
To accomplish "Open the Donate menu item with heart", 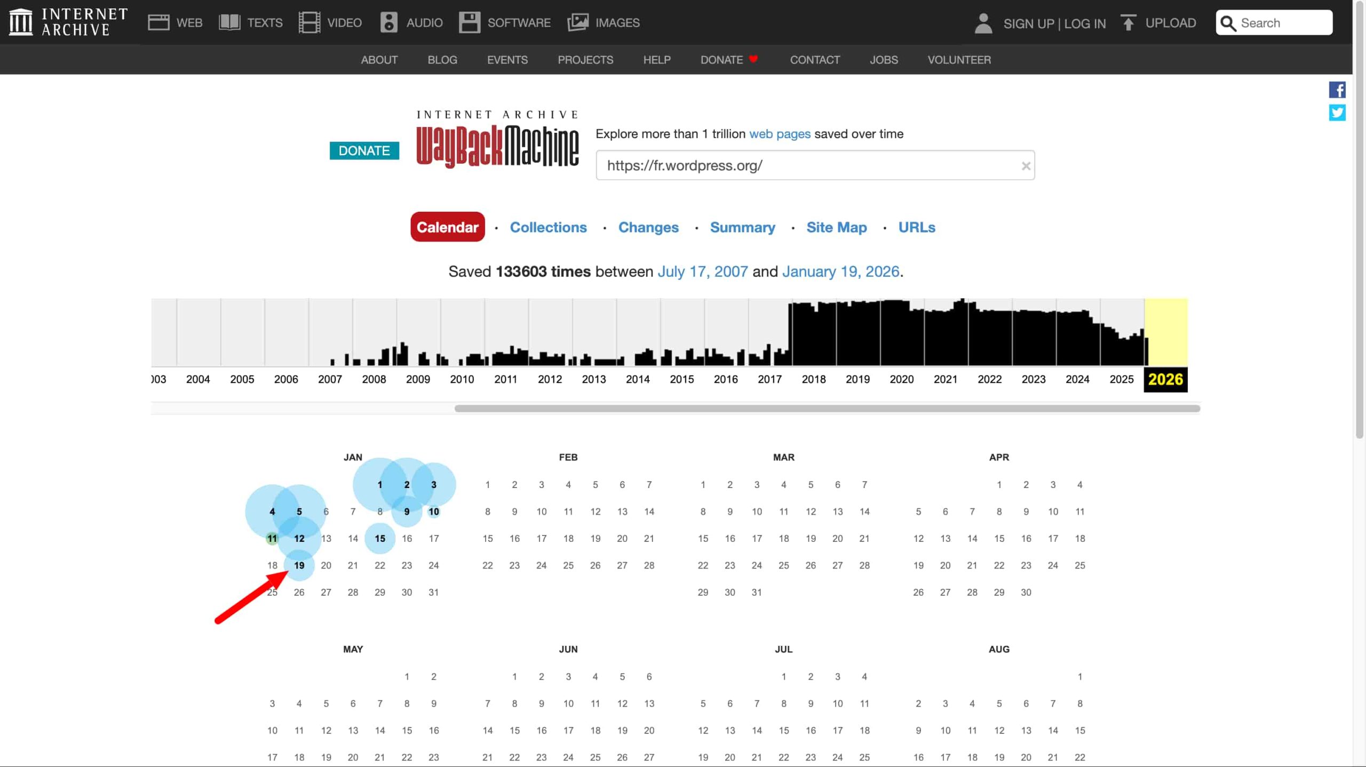I will pos(729,60).
